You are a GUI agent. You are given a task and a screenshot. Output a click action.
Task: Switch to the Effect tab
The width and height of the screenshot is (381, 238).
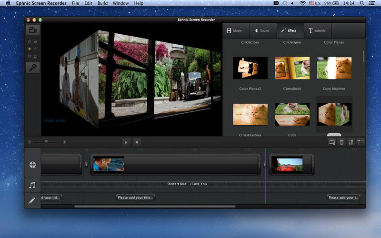tap(291, 30)
